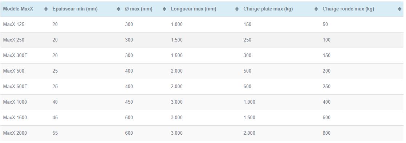Sort by Ø max (mm) header text
Screen dimensions: 406x143
pyautogui.click(x=138, y=9)
